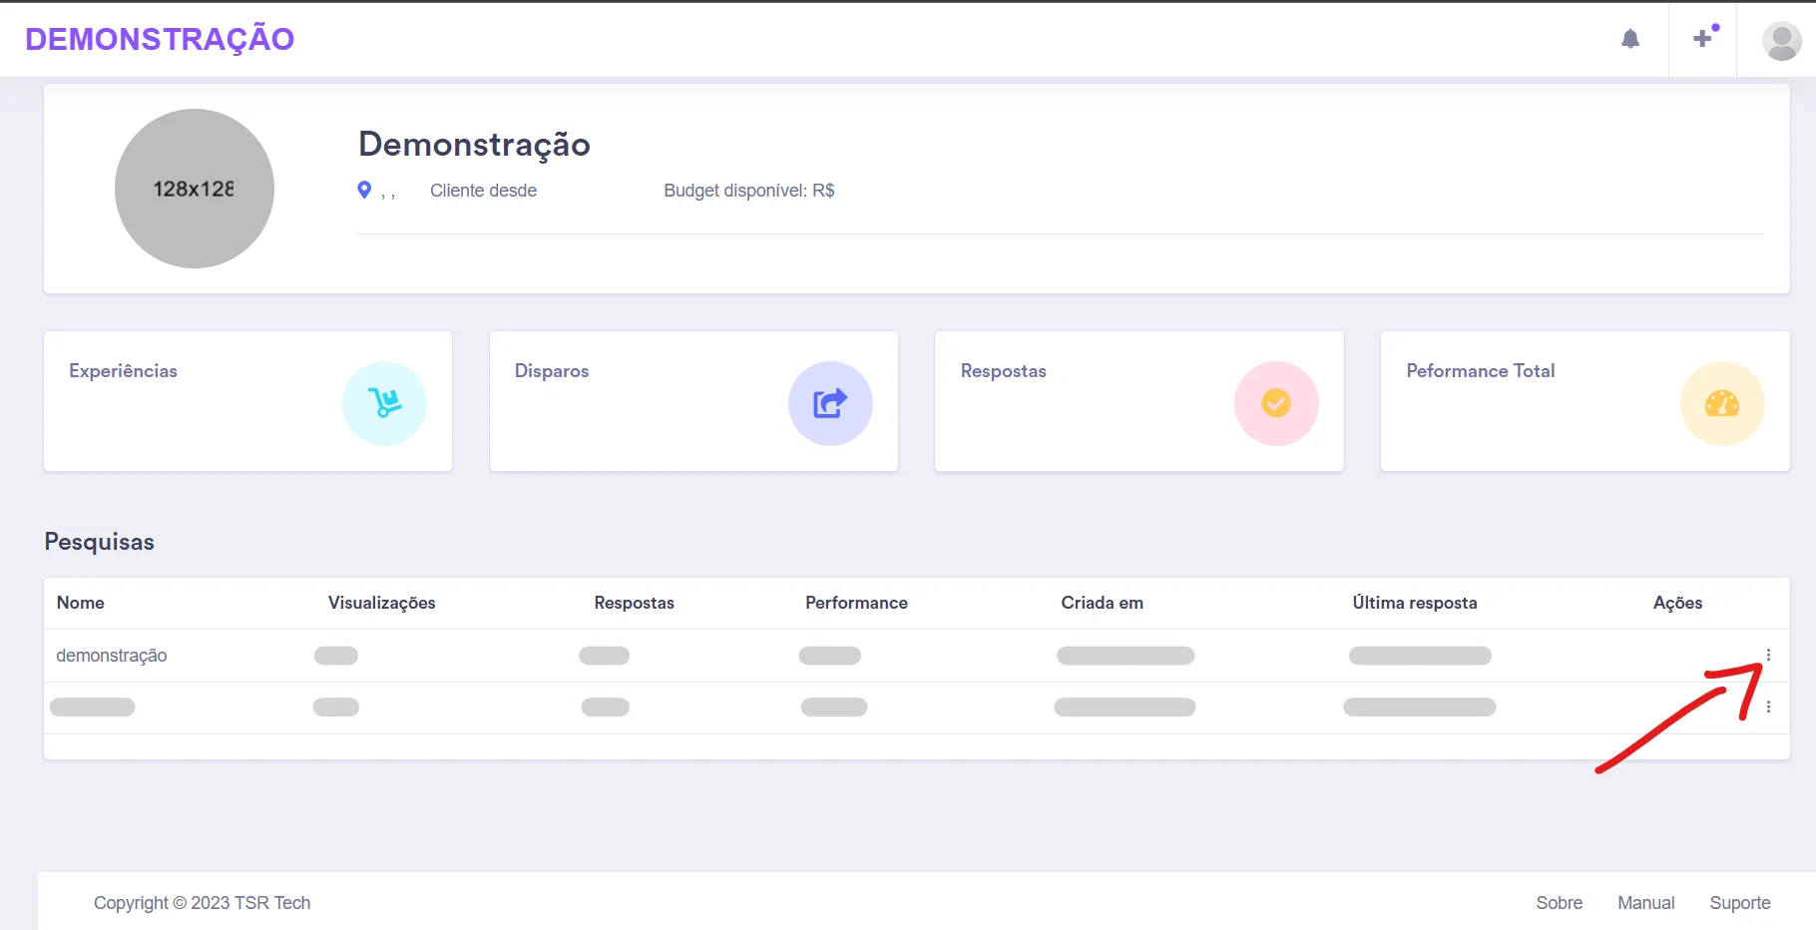
Task: Click the Respostas checkmark icon
Action: click(x=1276, y=403)
